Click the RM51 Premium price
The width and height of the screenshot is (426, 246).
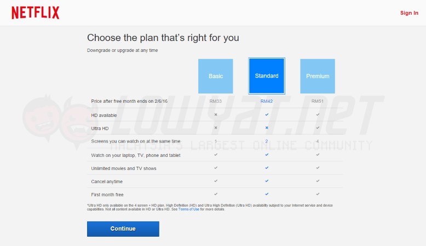318,102
